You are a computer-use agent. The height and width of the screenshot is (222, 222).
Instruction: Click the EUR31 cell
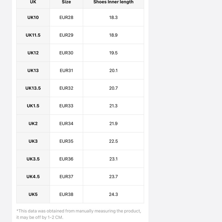(66, 70)
